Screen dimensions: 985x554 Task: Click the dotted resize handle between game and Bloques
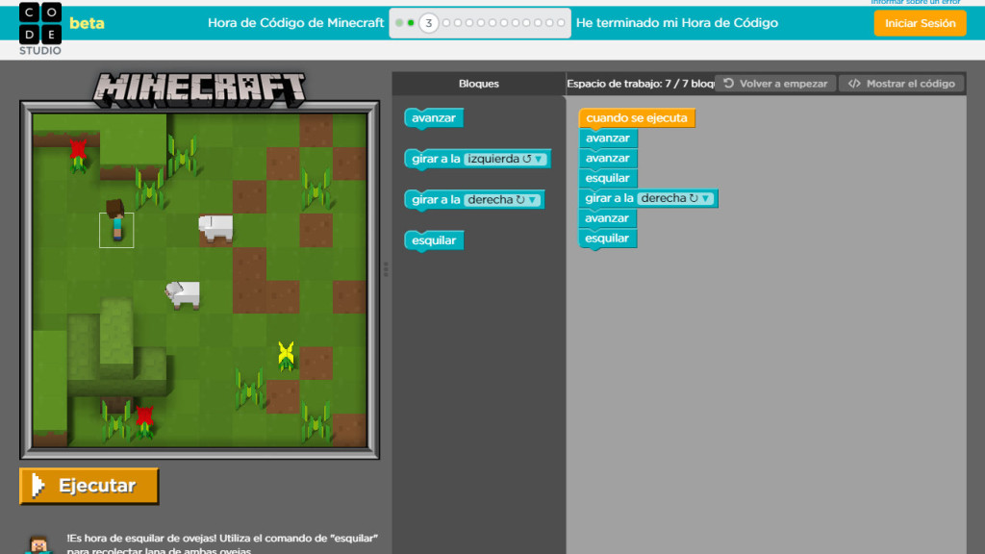[386, 269]
